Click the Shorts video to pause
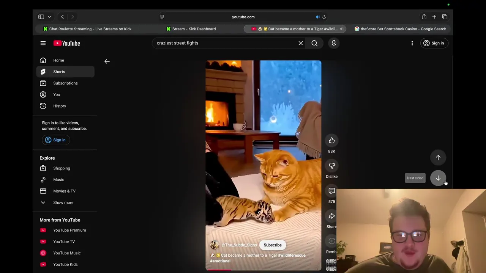The image size is (486, 273). coord(264,165)
